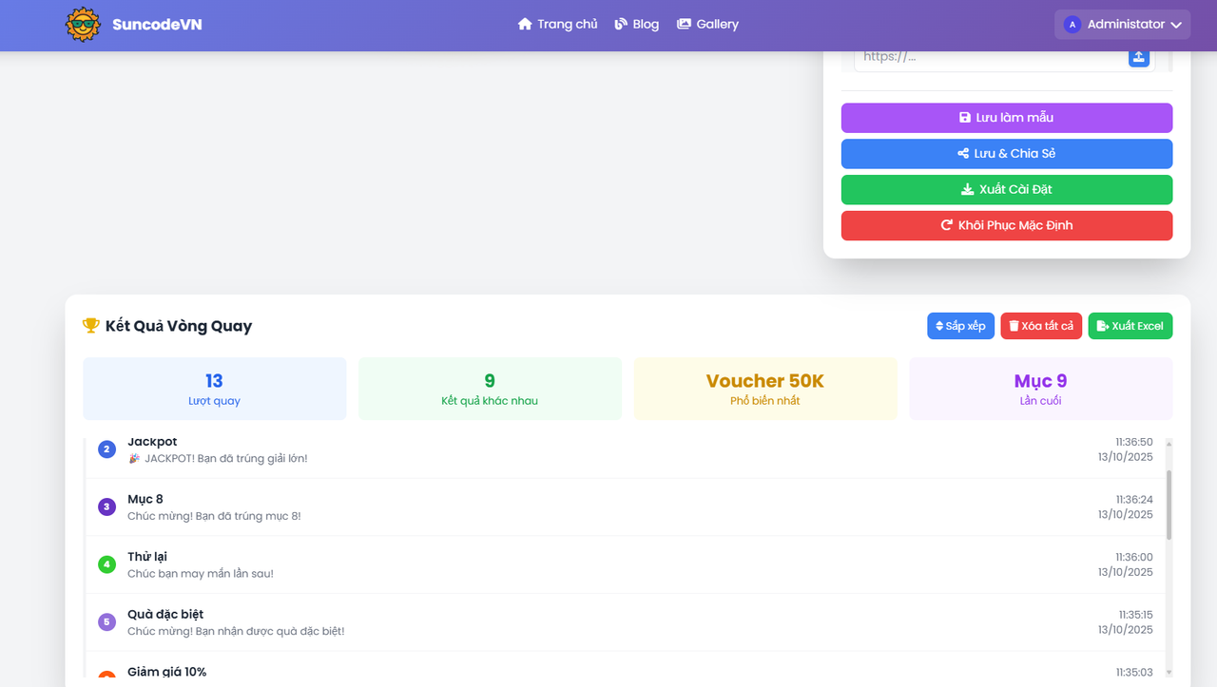Image resolution: width=1217 pixels, height=687 pixels.
Task: Click the number 3 badge beside Mục 8
Action: click(x=107, y=507)
